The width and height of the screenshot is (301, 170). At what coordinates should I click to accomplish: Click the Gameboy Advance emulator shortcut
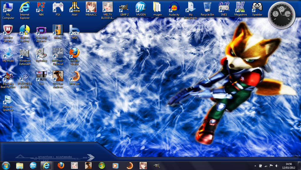pos(41,34)
